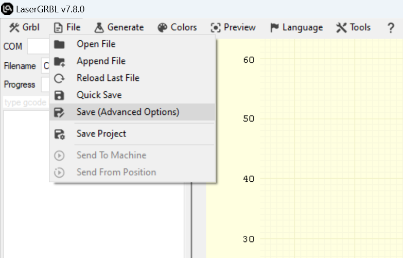Click the Quick Save floppy icon
The width and height of the screenshot is (403, 258).
[x=60, y=95]
